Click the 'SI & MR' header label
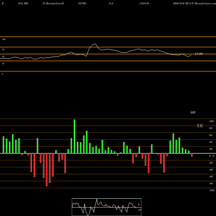 point(23,3)
